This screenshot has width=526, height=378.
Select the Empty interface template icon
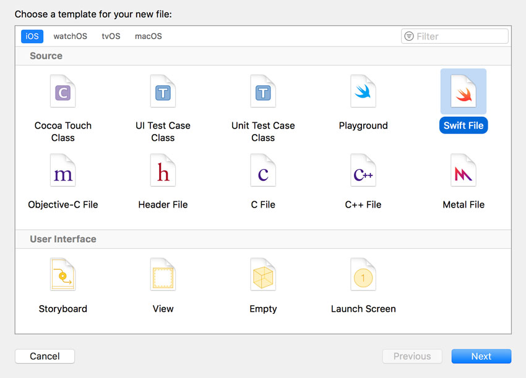click(x=263, y=274)
